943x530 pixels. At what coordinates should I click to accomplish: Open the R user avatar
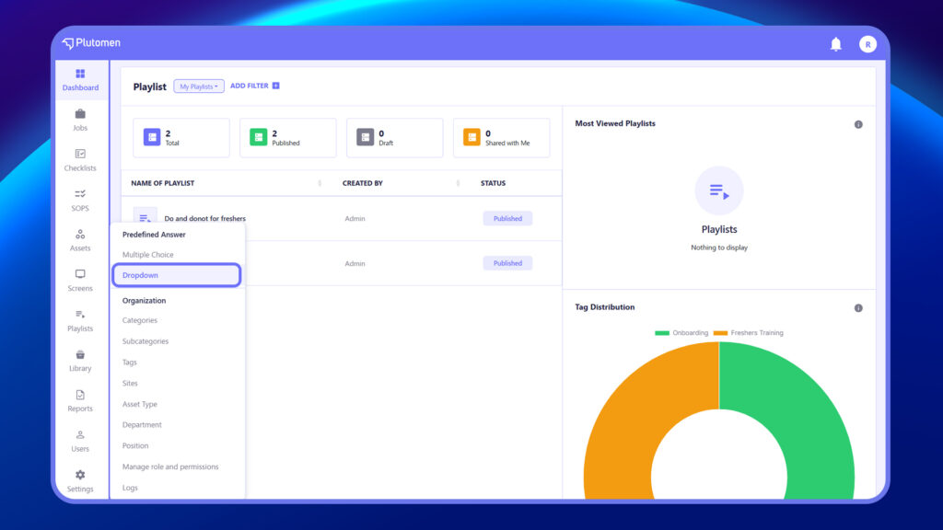click(x=867, y=44)
